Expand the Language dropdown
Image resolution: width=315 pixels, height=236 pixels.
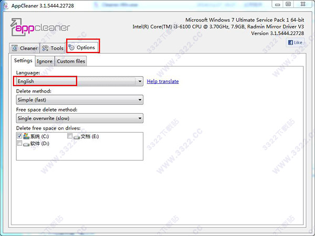pyautogui.click(x=80, y=81)
